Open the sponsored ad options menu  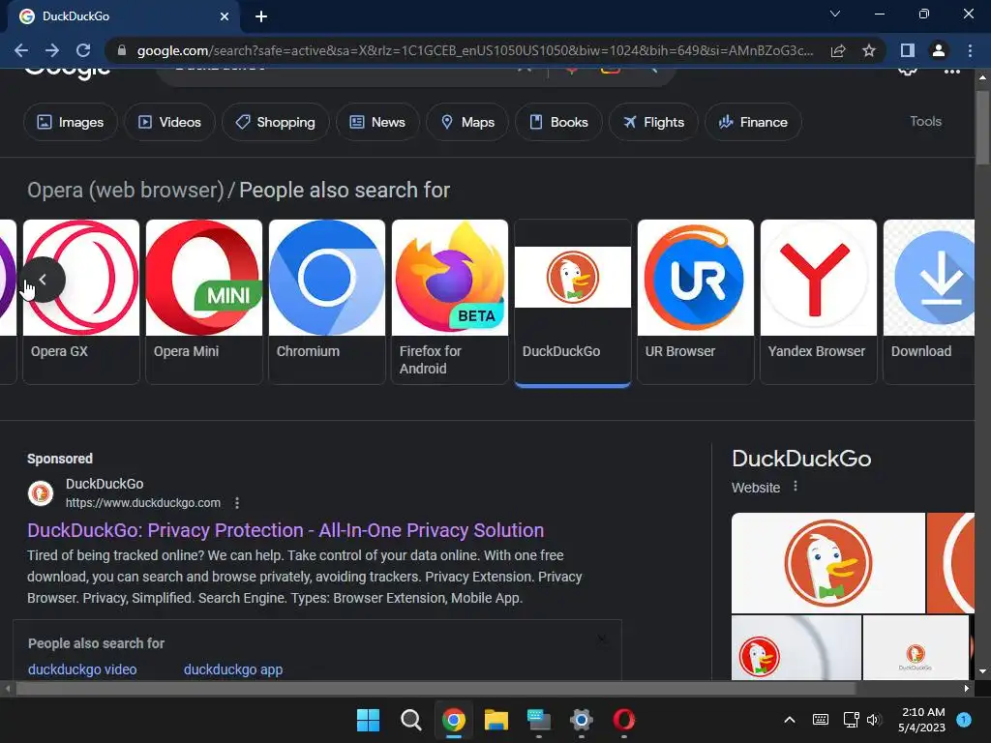237,503
